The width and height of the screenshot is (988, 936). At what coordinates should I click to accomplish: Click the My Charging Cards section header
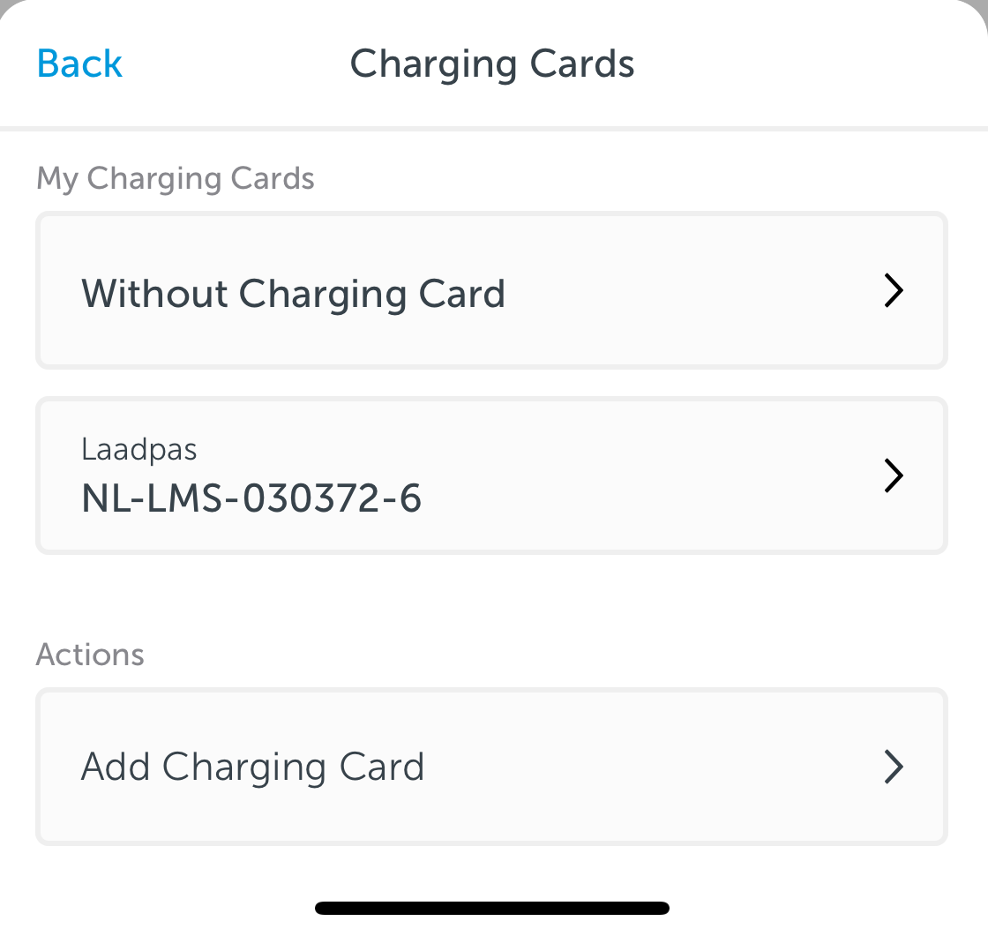(x=176, y=179)
